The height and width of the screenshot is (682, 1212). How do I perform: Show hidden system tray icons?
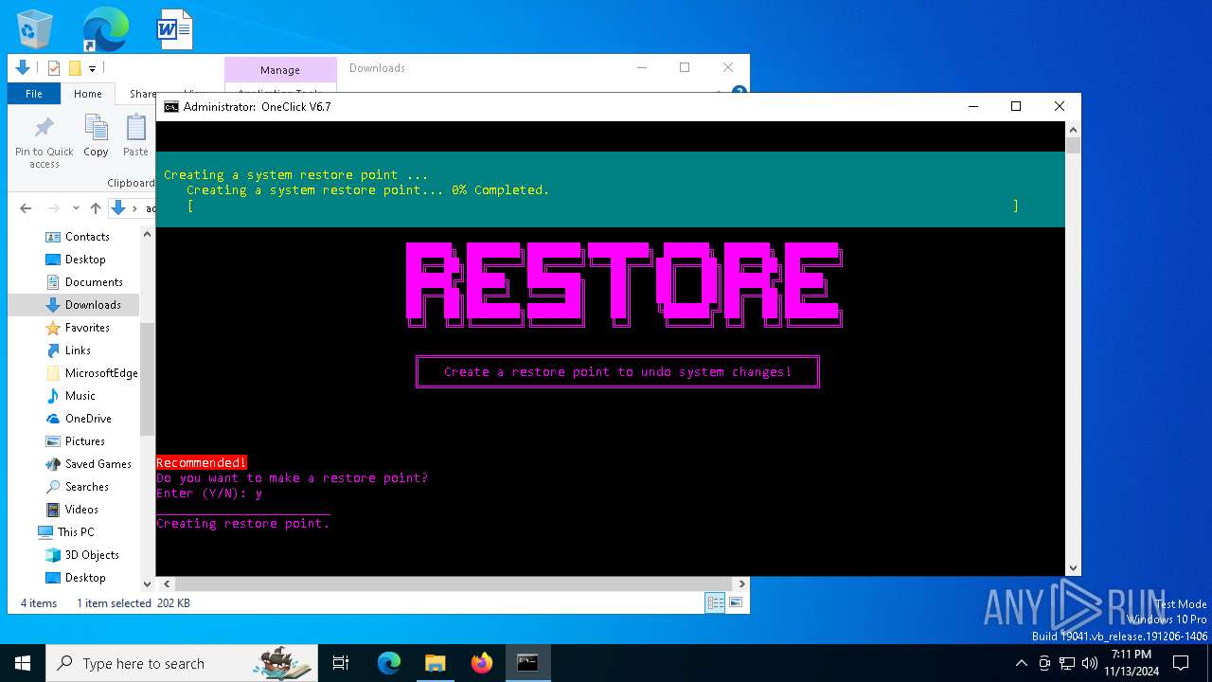click(x=1021, y=663)
